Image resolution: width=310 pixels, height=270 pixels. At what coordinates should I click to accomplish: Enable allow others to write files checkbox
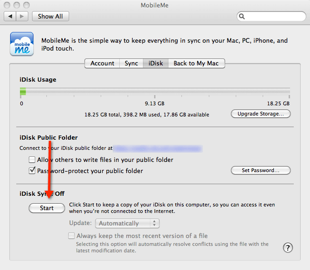pos(32,160)
